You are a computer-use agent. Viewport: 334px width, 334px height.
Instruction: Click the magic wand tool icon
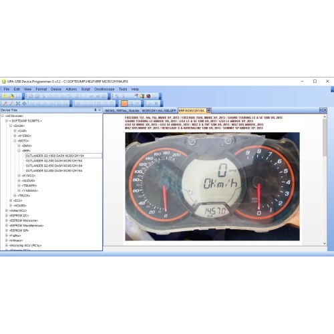point(5,104)
